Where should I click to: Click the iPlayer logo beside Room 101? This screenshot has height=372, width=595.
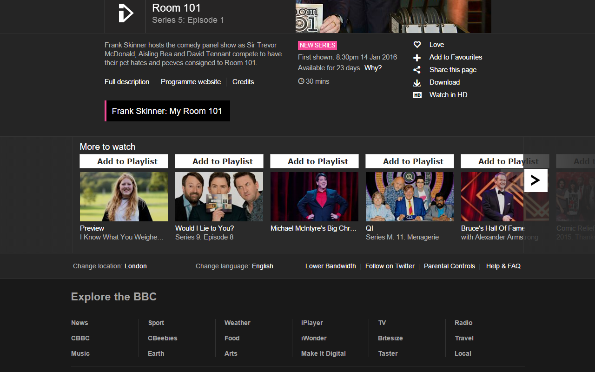pyautogui.click(x=126, y=13)
